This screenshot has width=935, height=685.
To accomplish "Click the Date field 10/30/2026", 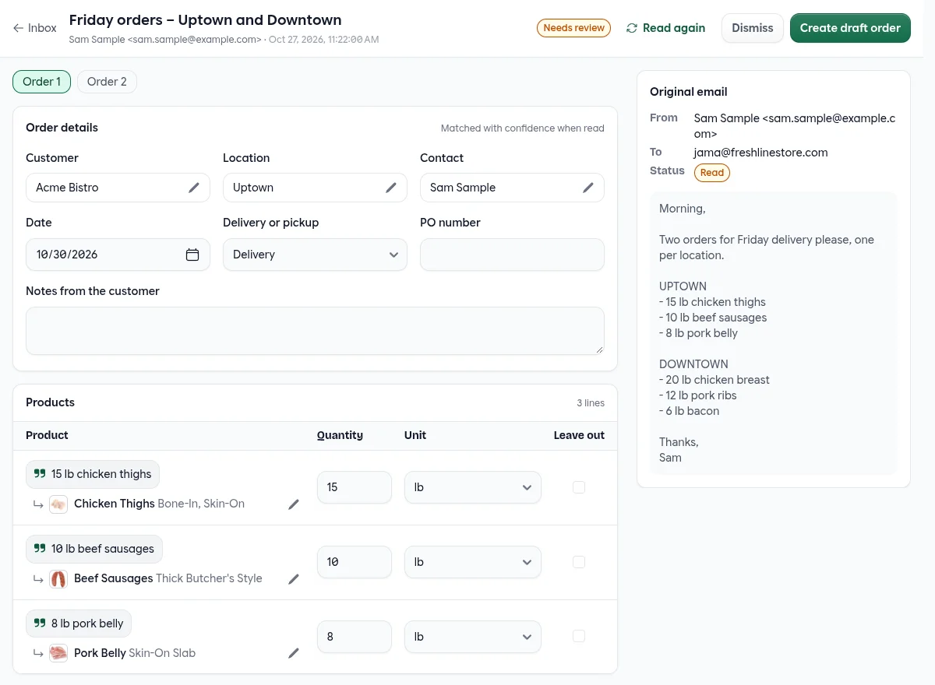I will (x=118, y=255).
